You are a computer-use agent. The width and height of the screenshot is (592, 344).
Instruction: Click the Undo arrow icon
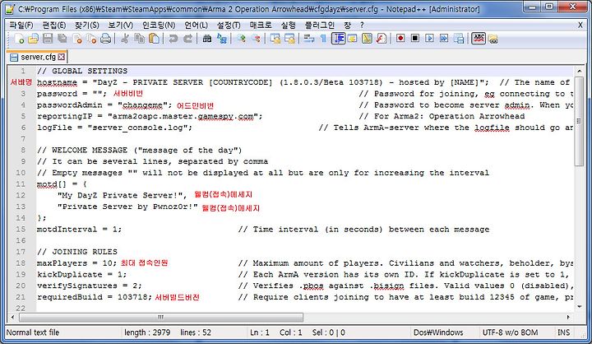pos(173,39)
